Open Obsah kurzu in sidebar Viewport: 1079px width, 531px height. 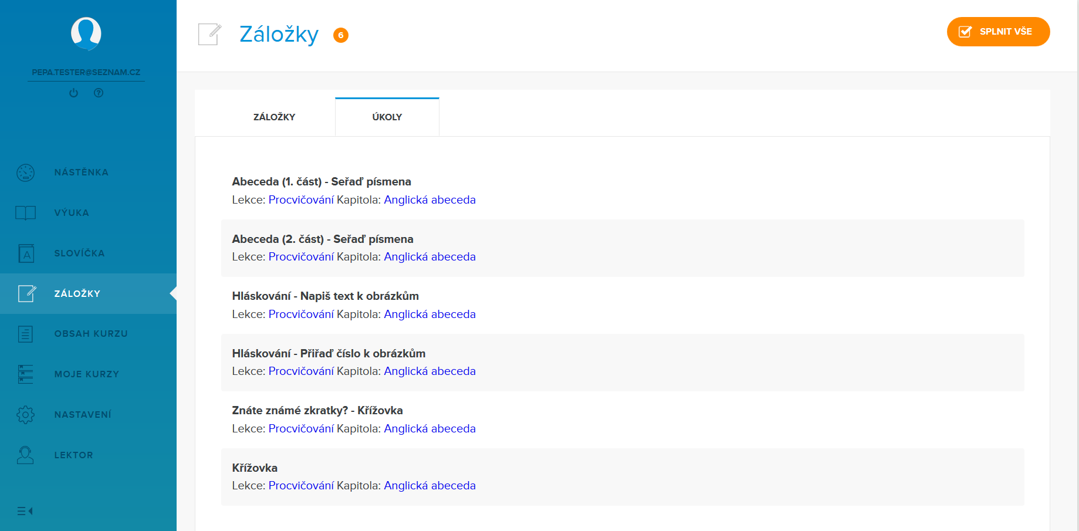pyautogui.click(x=91, y=334)
